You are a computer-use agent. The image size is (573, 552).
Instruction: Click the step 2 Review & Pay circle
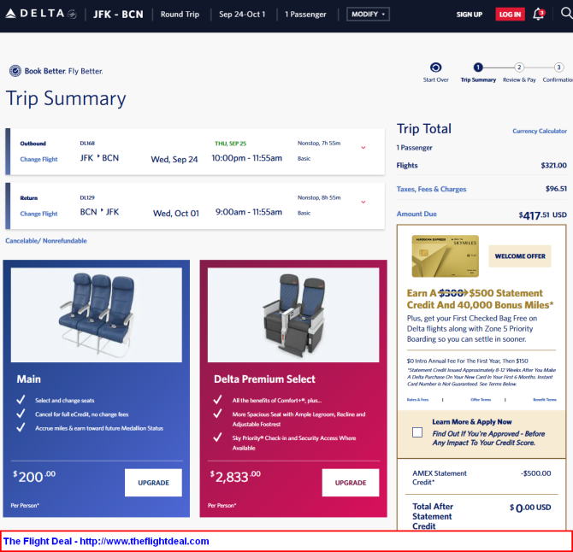click(519, 68)
